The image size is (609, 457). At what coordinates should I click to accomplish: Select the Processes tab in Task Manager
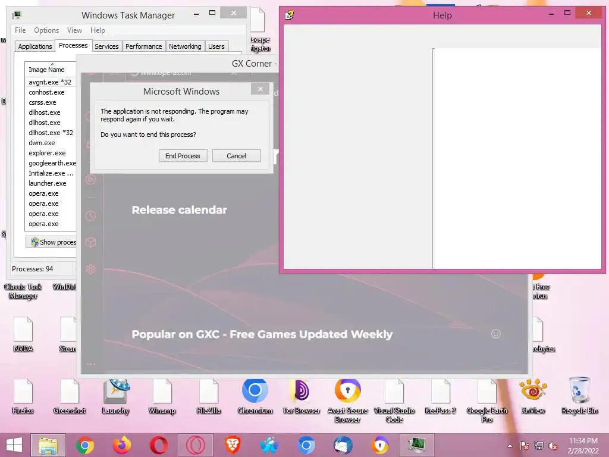pyautogui.click(x=73, y=45)
